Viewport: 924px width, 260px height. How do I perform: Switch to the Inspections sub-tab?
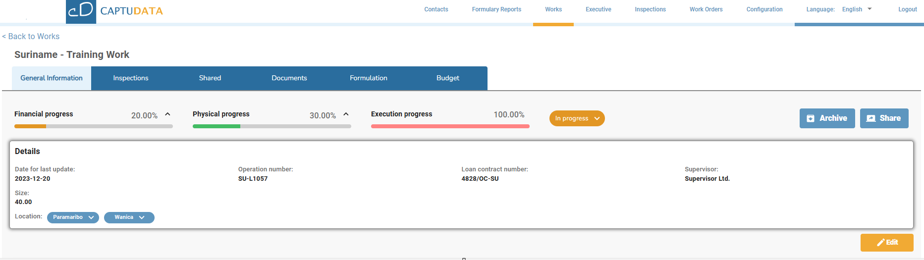tap(131, 78)
